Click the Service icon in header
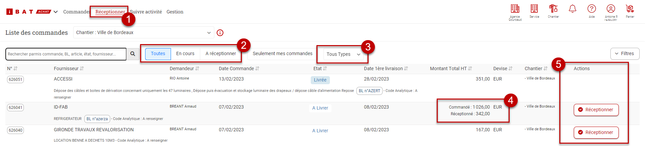 pyautogui.click(x=534, y=9)
